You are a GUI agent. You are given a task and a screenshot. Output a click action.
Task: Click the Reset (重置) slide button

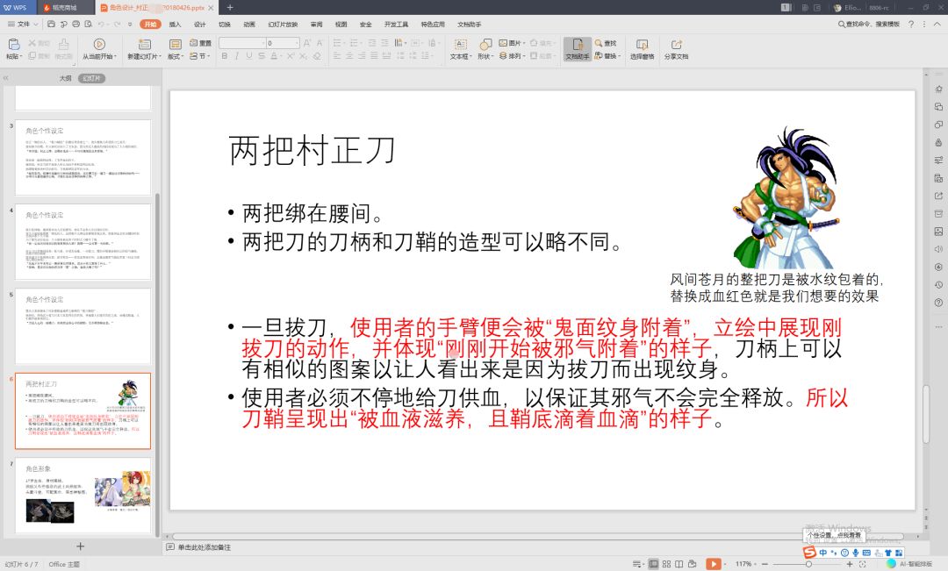point(201,43)
